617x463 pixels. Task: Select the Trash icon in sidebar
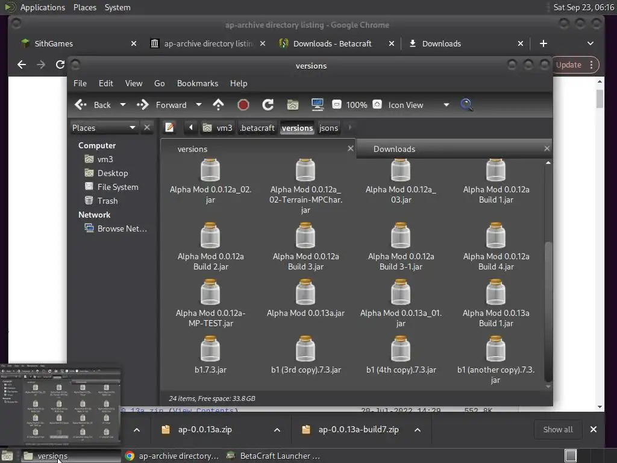click(89, 200)
